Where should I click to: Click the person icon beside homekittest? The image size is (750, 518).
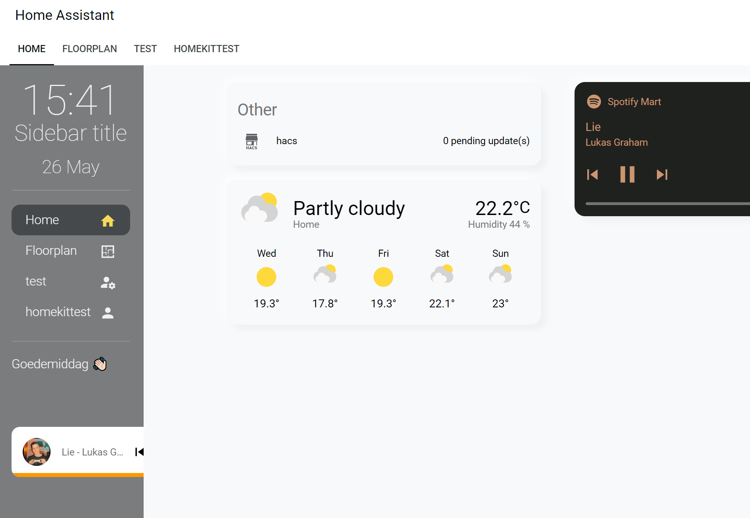point(108,313)
